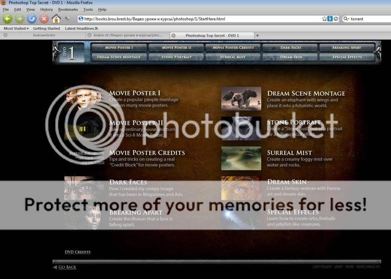Select the Photoshop Top Secret - DVD 1 tab

pos(212,36)
